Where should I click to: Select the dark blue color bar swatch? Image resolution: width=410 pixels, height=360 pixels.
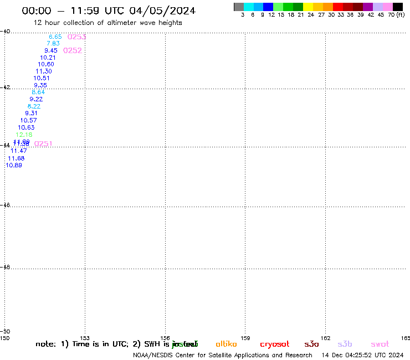click(268, 7)
